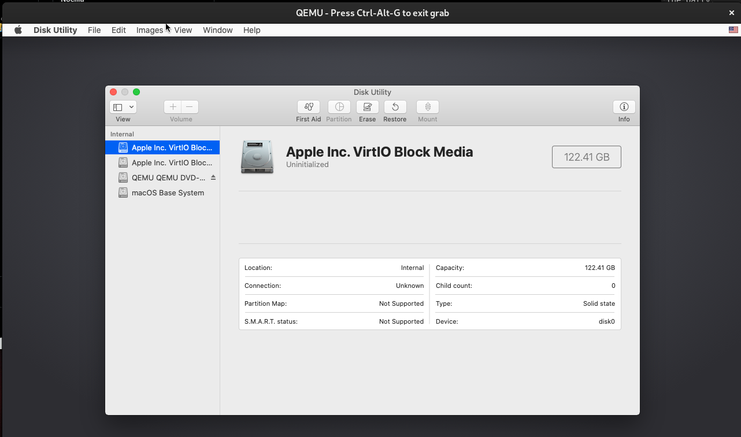
Task: Click the Uninitialized status text
Action: (x=307, y=165)
